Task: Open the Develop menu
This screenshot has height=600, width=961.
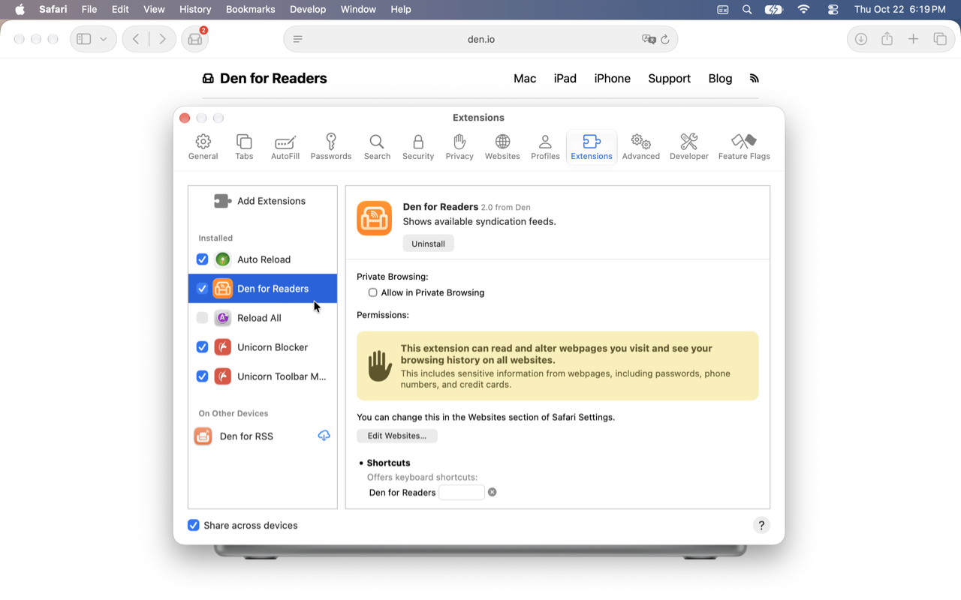Action: pyautogui.click(x=308, y=9)
